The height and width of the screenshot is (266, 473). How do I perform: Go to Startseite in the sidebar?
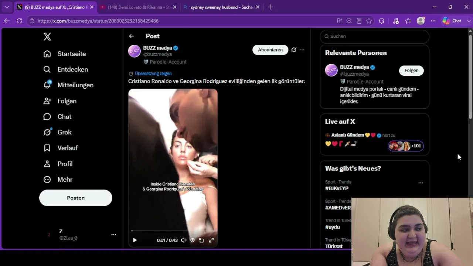65,54
